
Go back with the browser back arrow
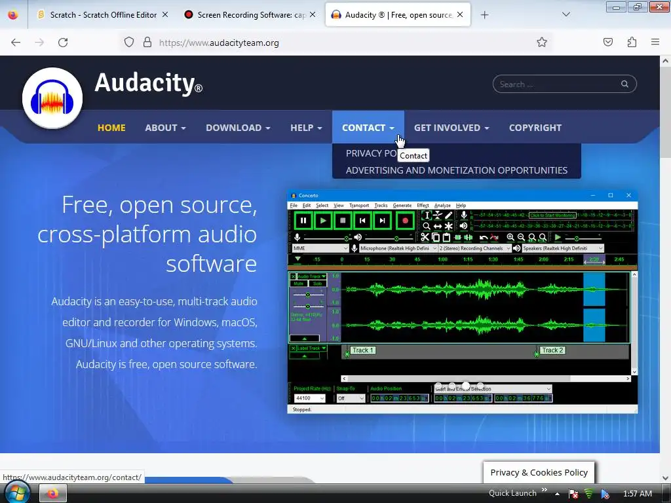coord(16,43)
